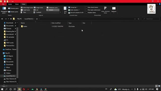Switch to Tiles layout
Image resolution: width=161 pixels, height=91 pixels.
click(x=23, y=12)
